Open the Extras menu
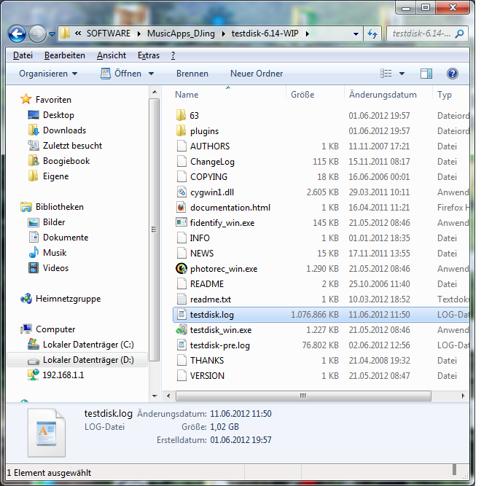This screenshot has width=481, height=486. coord(149,55)
